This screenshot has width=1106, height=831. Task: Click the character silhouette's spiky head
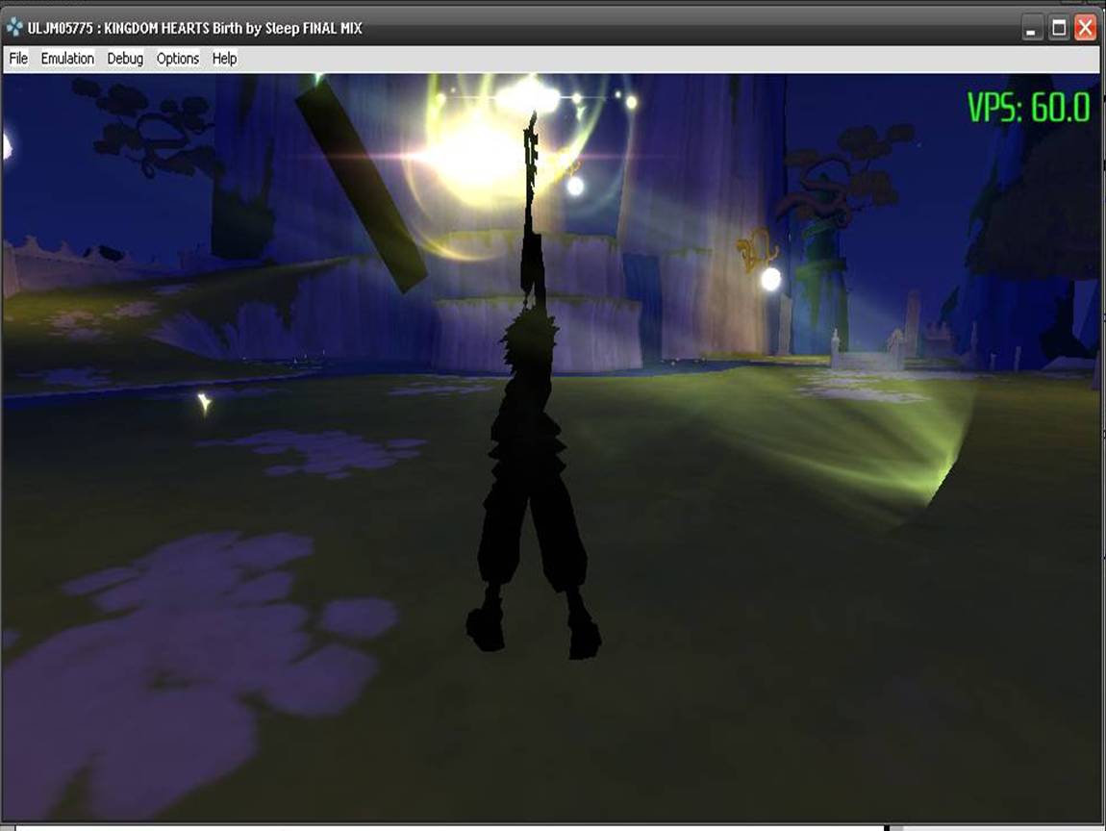coord(526,341)
